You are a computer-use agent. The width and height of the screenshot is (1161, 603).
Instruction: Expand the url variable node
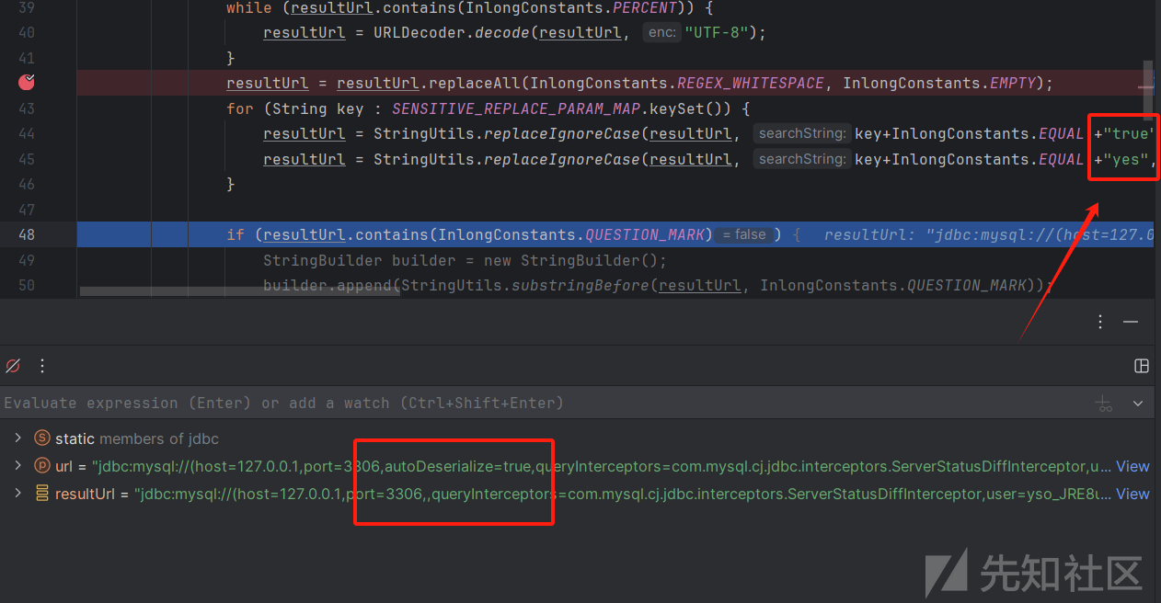[x=17, y=466]
